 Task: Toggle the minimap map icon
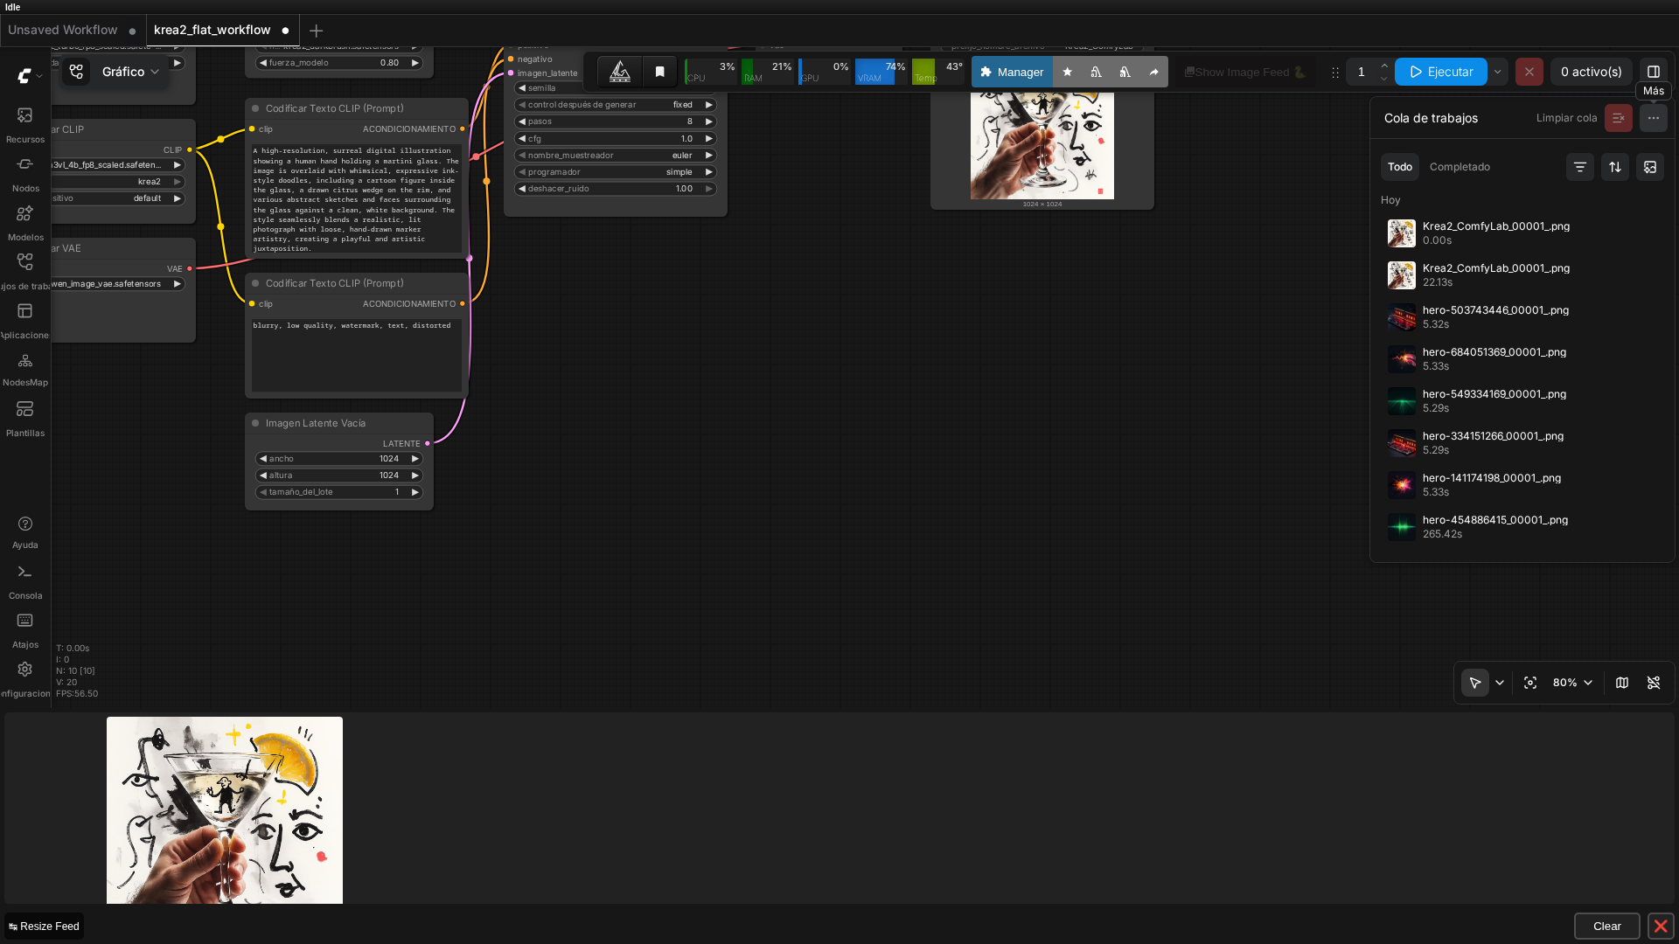[1621, 683]
